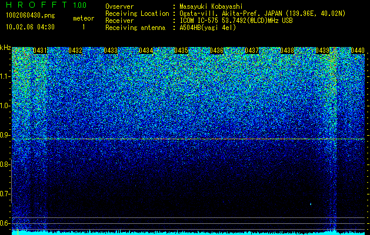This screenshot has height=235, width=370.
Task: Click the ICOM IC-575 receiver text
Action: tap(236, 21)
